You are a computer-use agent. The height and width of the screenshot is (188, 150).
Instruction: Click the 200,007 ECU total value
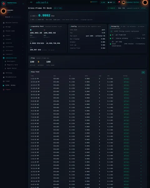pyautogui.click(x=36, y=50)
